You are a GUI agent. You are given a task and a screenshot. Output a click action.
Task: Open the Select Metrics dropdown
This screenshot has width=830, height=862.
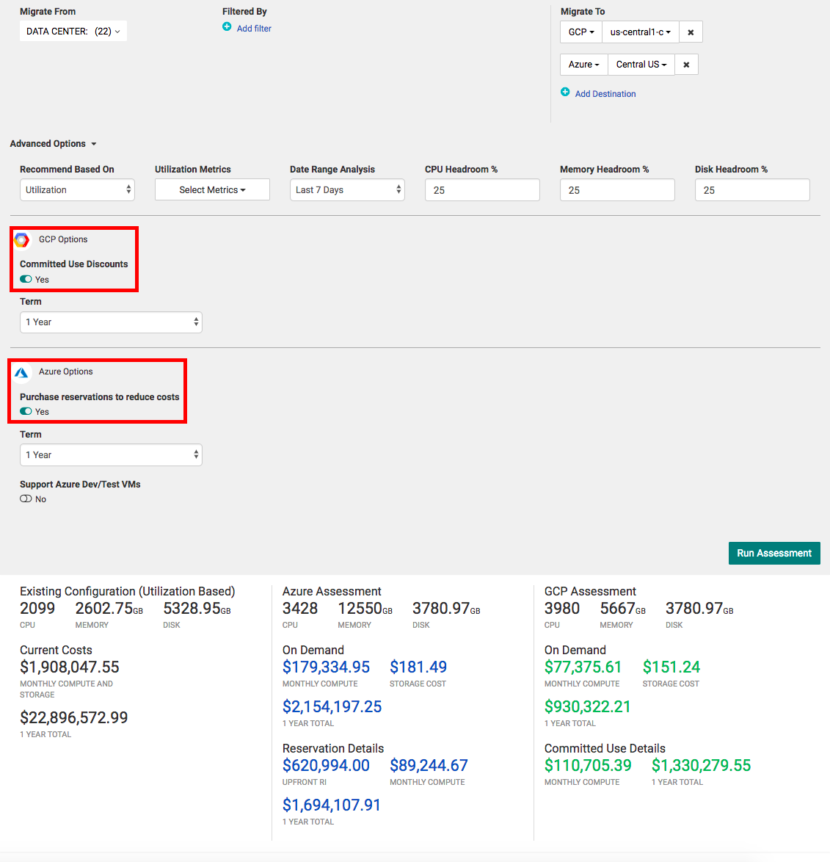point(212,189)
